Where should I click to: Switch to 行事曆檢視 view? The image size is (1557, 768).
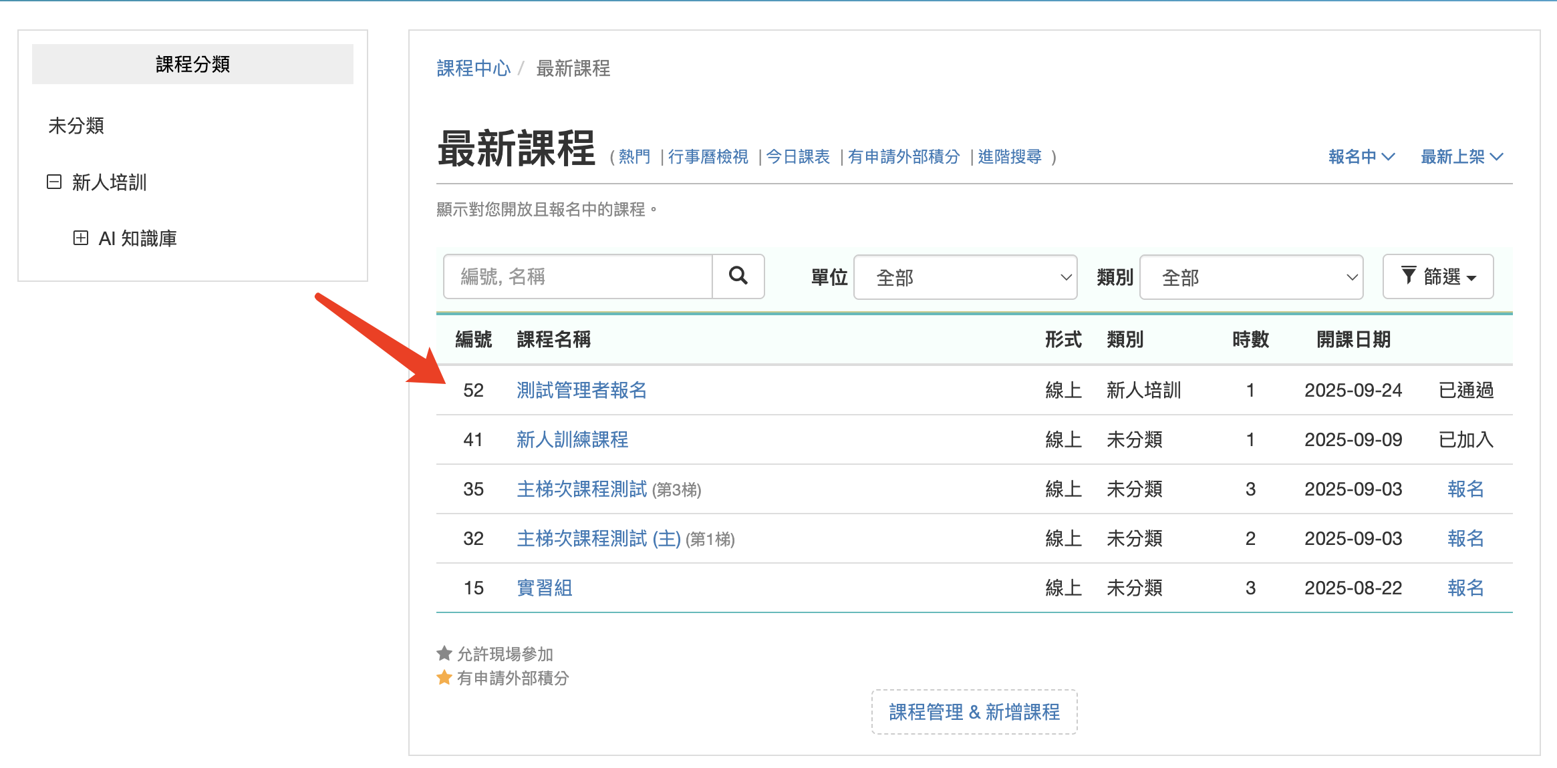(x=708, y=157)
